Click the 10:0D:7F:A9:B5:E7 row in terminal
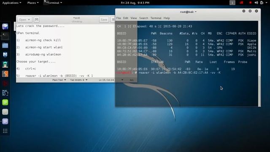The image size is (270, 152). 186,41
